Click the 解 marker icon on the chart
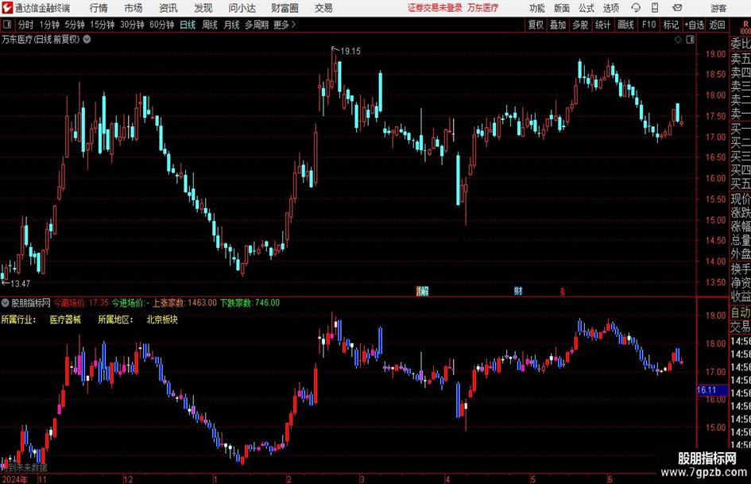Viewport: 751px width, 484px height. coord(423,291)
